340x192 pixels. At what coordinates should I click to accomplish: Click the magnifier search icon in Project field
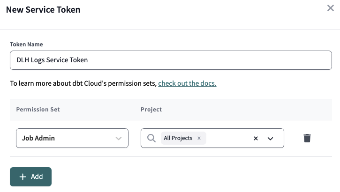[x=151, y=138]
